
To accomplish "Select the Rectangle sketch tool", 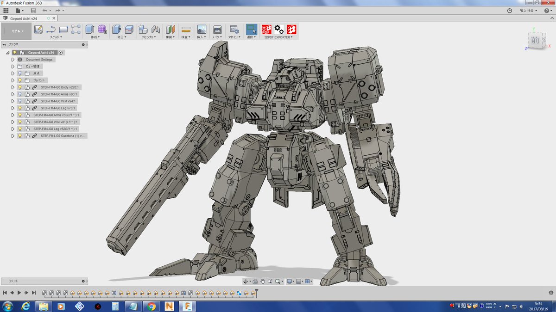I will coord(63,29).
